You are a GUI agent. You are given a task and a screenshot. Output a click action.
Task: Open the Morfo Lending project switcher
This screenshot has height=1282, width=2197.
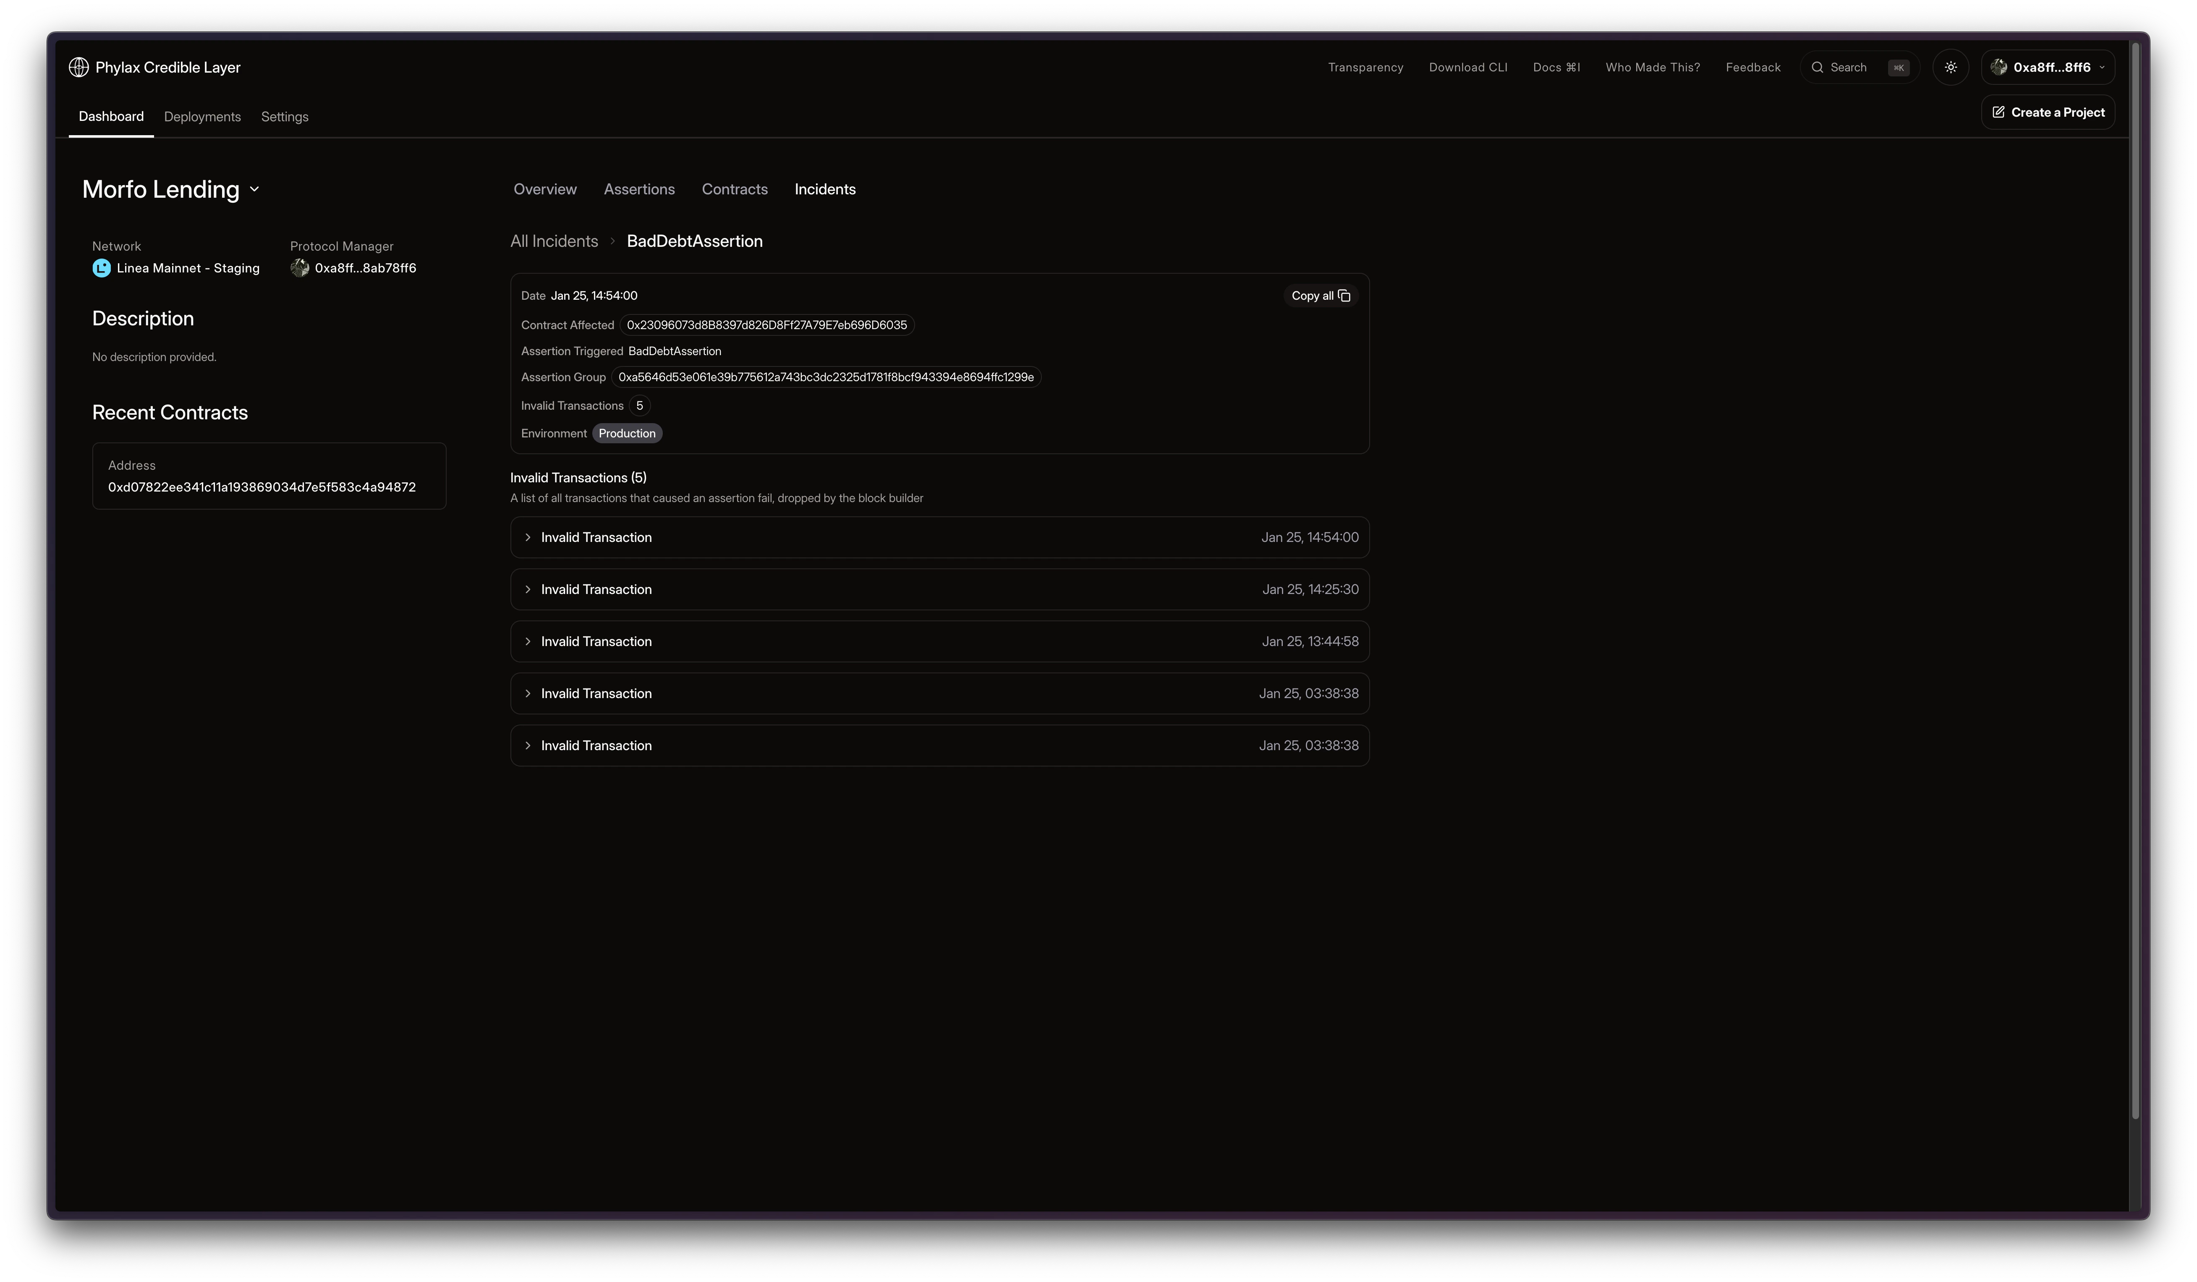coord(254,189)
